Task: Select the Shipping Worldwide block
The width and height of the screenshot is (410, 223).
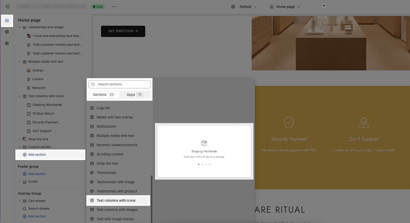Action: point(47,105)
